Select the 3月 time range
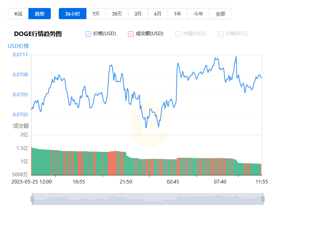 138,14
